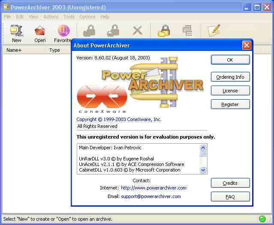274x225 pixels.
Task: View the License button
Action: pyautogui.click(x=230, y=91)
